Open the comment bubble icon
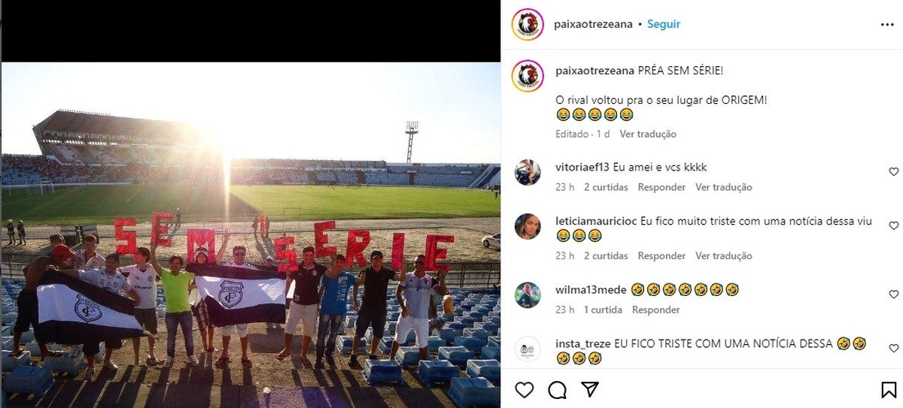 coord(558,389)
